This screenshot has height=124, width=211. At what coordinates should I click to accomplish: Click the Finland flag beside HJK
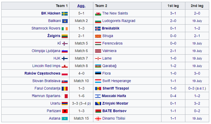pyautogui.click(x=65, y=58)
